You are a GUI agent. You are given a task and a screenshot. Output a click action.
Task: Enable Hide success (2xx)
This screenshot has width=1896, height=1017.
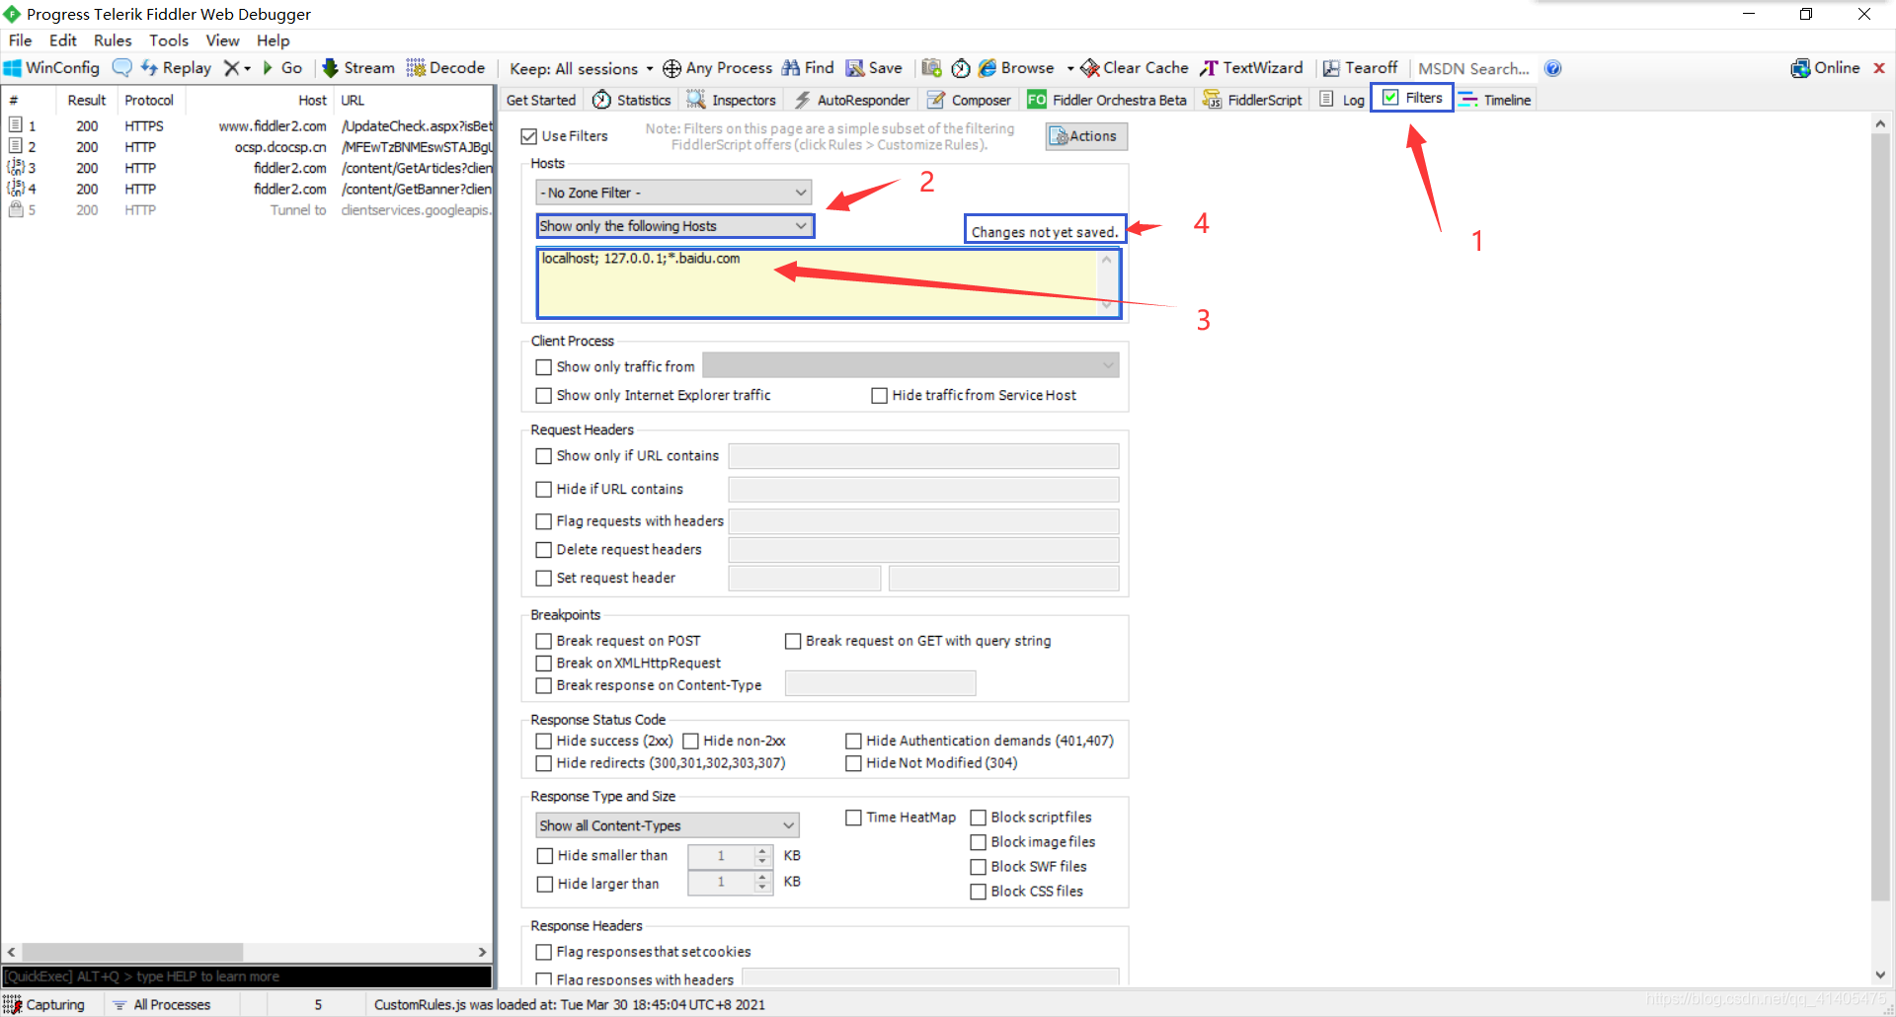pos(543,742)
